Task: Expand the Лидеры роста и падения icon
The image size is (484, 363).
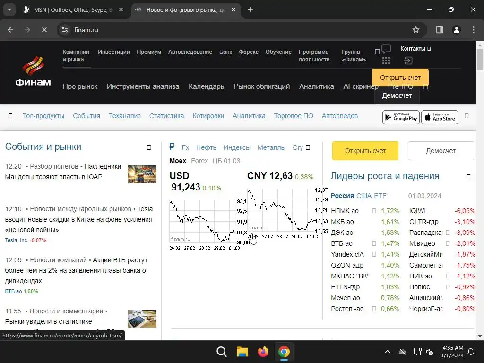Action: pos(468,177)
